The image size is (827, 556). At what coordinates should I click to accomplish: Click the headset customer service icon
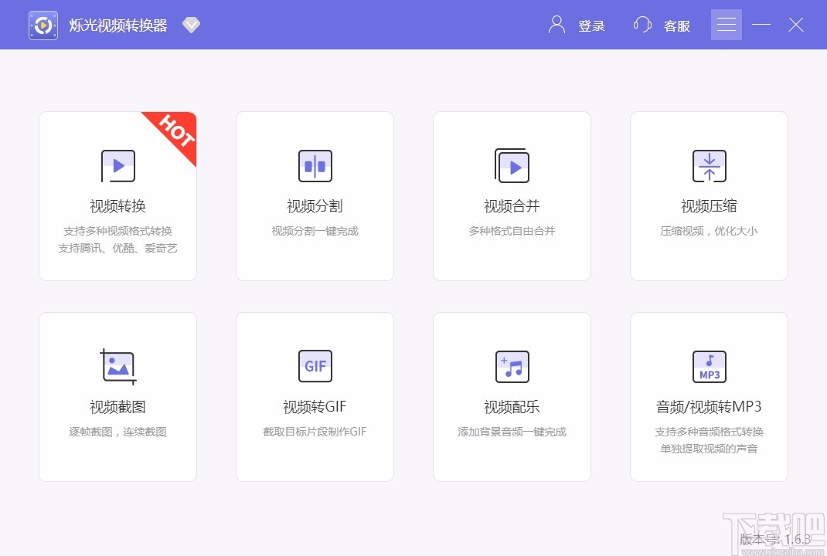click(x=642, y=24)
